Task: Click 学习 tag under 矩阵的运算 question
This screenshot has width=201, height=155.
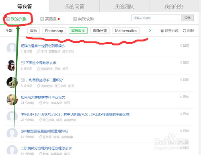Action: tap(44, 52)
